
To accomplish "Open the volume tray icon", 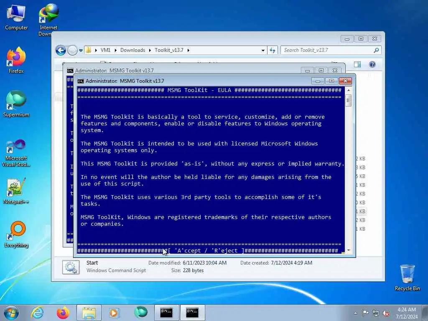I will 386,313.
